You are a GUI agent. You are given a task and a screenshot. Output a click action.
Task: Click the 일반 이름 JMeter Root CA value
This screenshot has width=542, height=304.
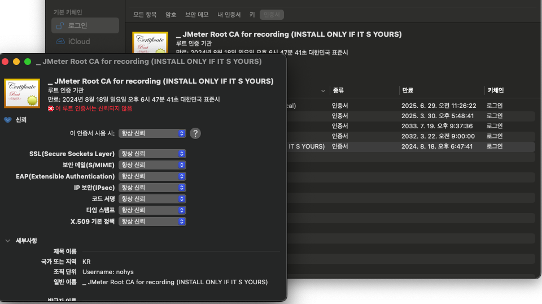175,282
